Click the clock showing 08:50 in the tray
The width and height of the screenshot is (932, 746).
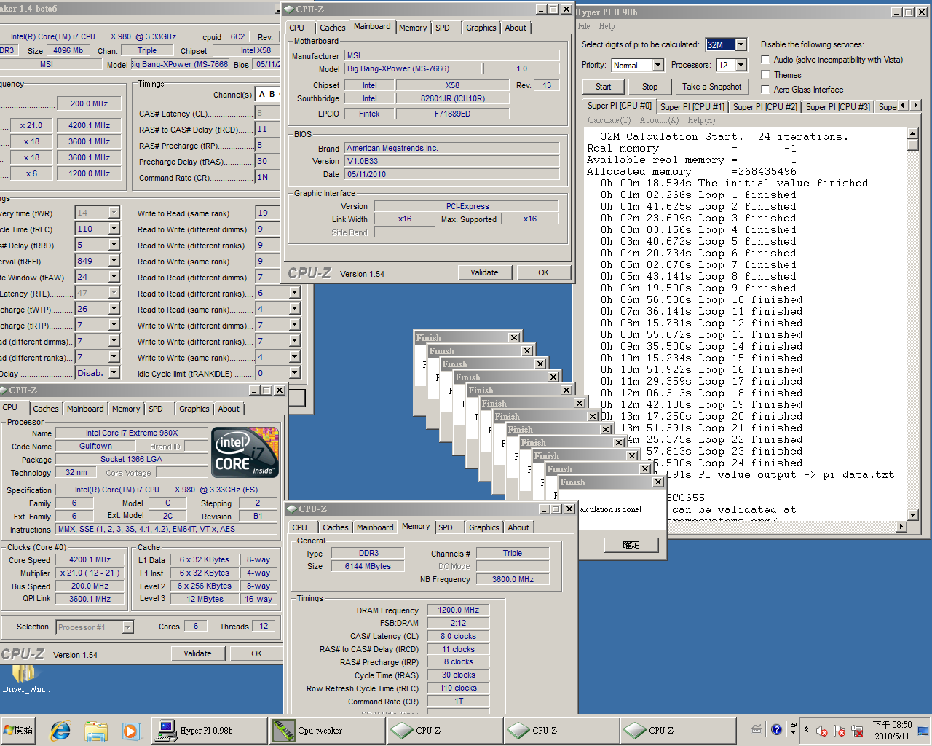point(892,730)
